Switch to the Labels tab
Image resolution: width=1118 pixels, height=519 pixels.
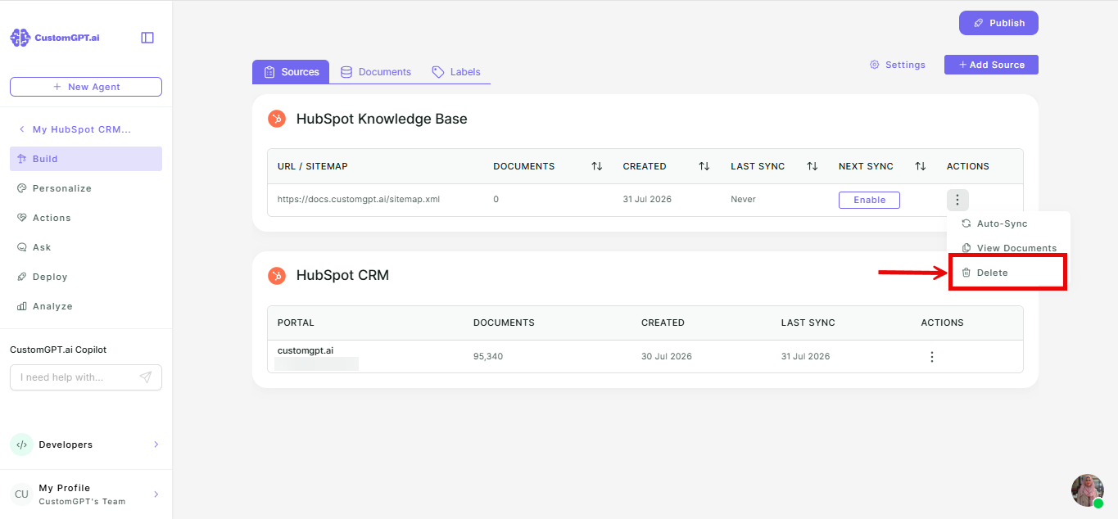tap(456, 72)
